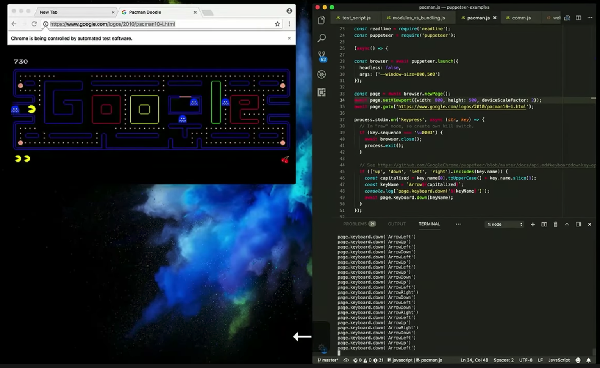Close the New Tab browser tab
Viewport: 600px width, 368px height.
tap(113, 12)
